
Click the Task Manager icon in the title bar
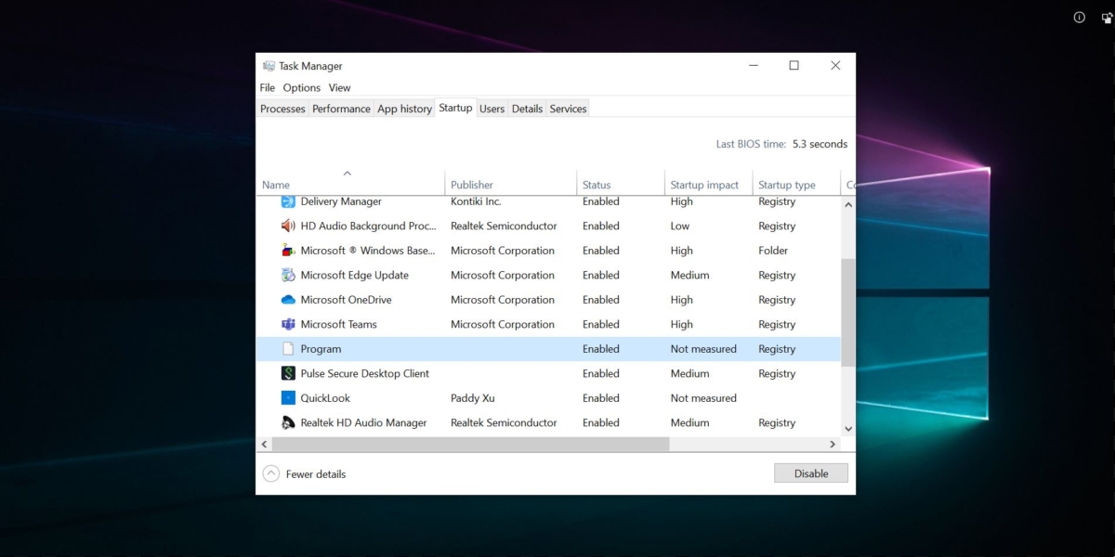(x=269, y=65)
